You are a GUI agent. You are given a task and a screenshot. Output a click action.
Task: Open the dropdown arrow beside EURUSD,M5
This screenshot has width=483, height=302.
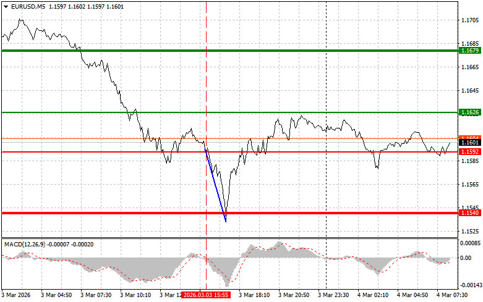point(4,6)
